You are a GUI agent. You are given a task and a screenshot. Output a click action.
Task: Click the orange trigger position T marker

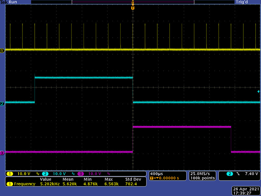point(132,8)
